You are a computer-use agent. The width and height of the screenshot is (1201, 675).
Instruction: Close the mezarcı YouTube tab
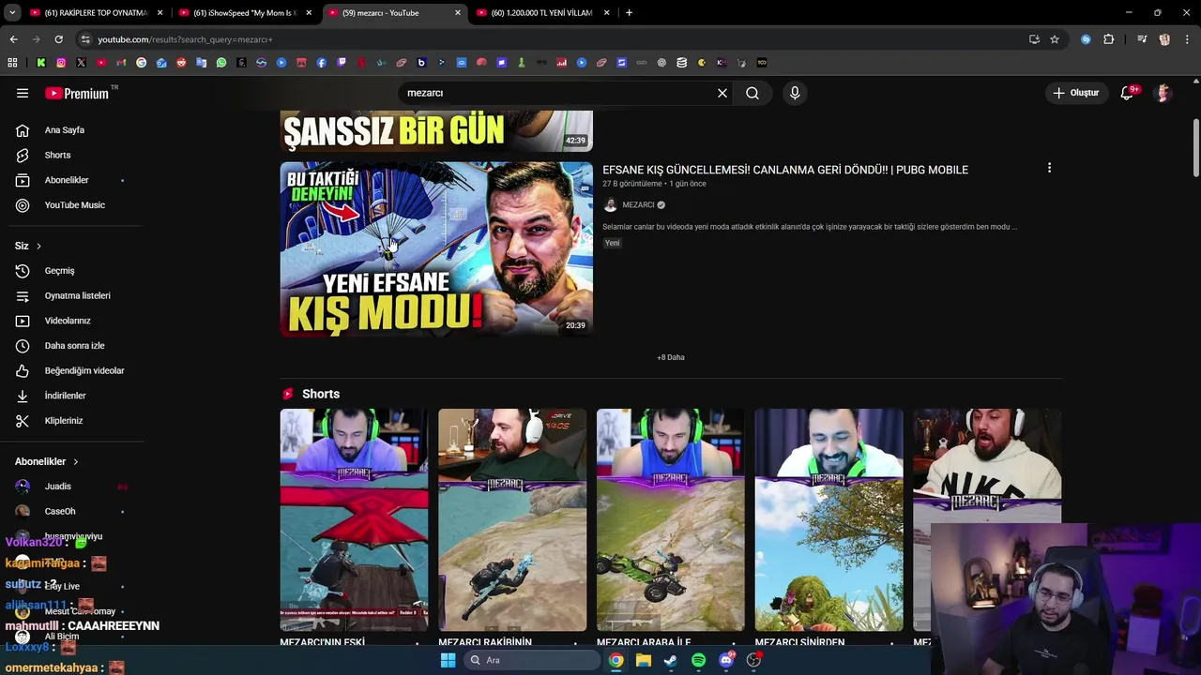pos(458,12)
